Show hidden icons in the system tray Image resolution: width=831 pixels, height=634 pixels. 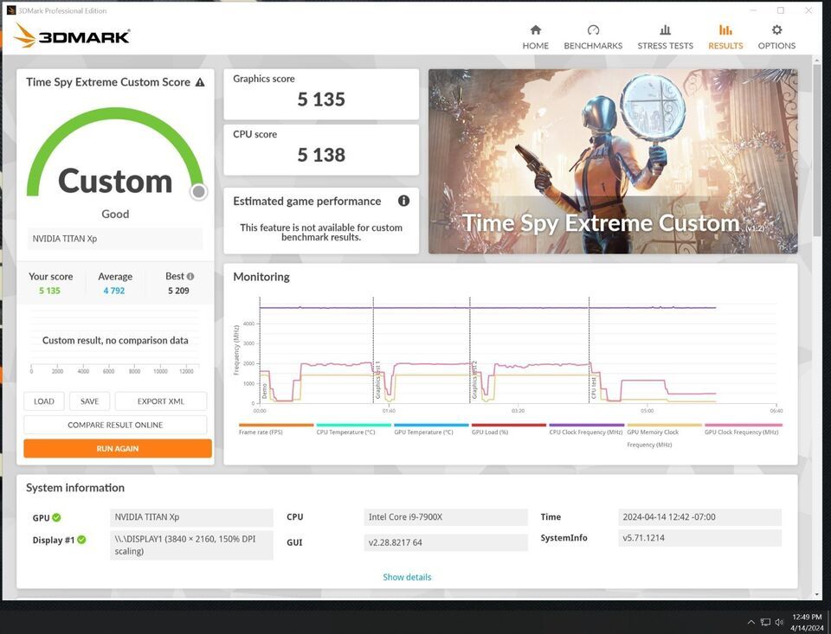click(x=751, y=622)
